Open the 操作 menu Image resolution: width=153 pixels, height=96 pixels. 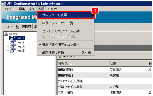[32, 9]
